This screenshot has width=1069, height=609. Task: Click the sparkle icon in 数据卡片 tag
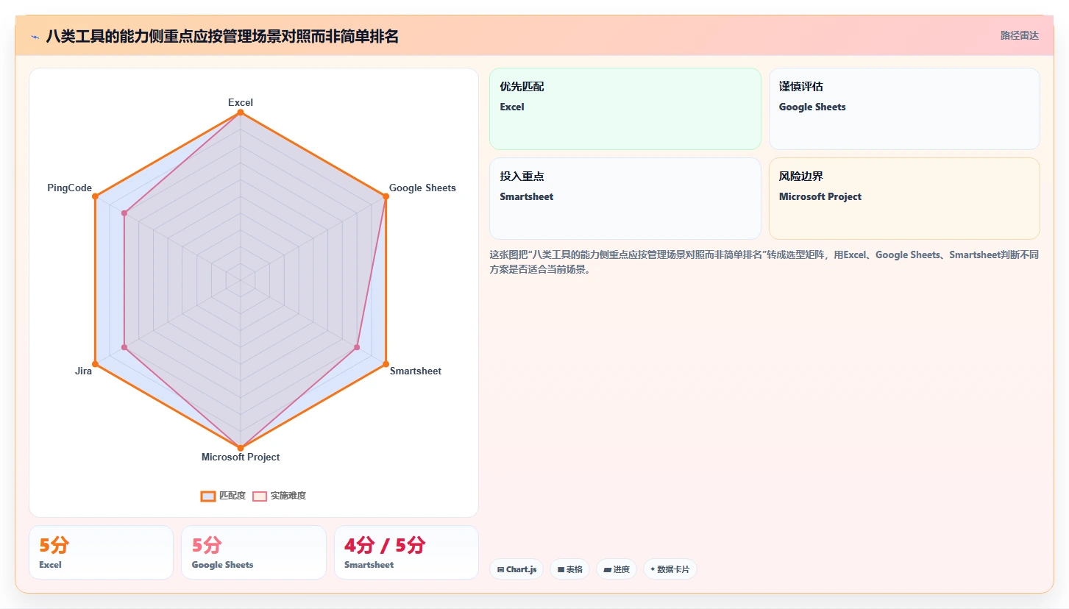[653, 569]
